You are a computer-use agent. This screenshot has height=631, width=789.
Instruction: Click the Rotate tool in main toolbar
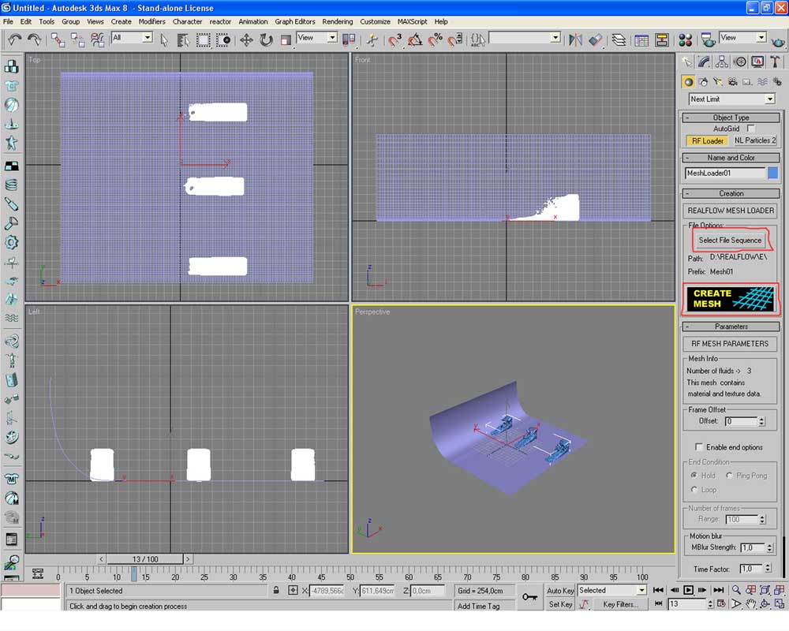click(266, 39)
